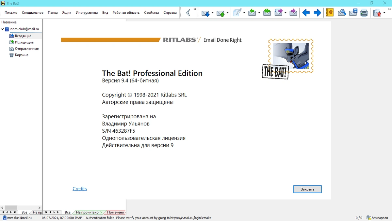This screenshot has height=221, width=392.
Task: Create a new message with the quill icon
Action: pyautogui.click(x=237, y=13)
